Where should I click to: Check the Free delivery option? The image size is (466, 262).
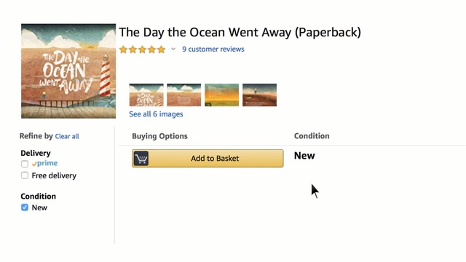25,175
